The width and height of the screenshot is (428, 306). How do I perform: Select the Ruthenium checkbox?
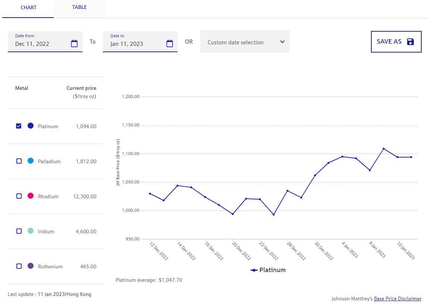[x=19, y=266]
